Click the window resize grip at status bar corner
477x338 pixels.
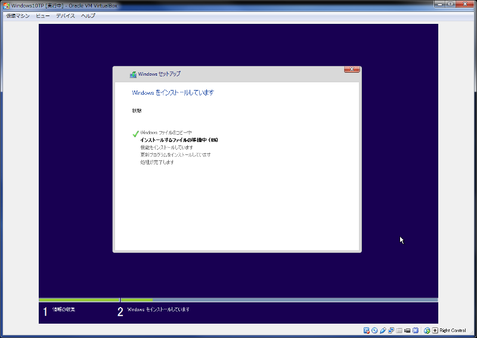coord(471,333)
